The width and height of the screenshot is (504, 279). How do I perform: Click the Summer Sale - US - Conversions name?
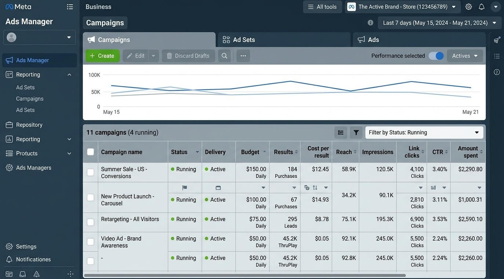tap(124, 173)
